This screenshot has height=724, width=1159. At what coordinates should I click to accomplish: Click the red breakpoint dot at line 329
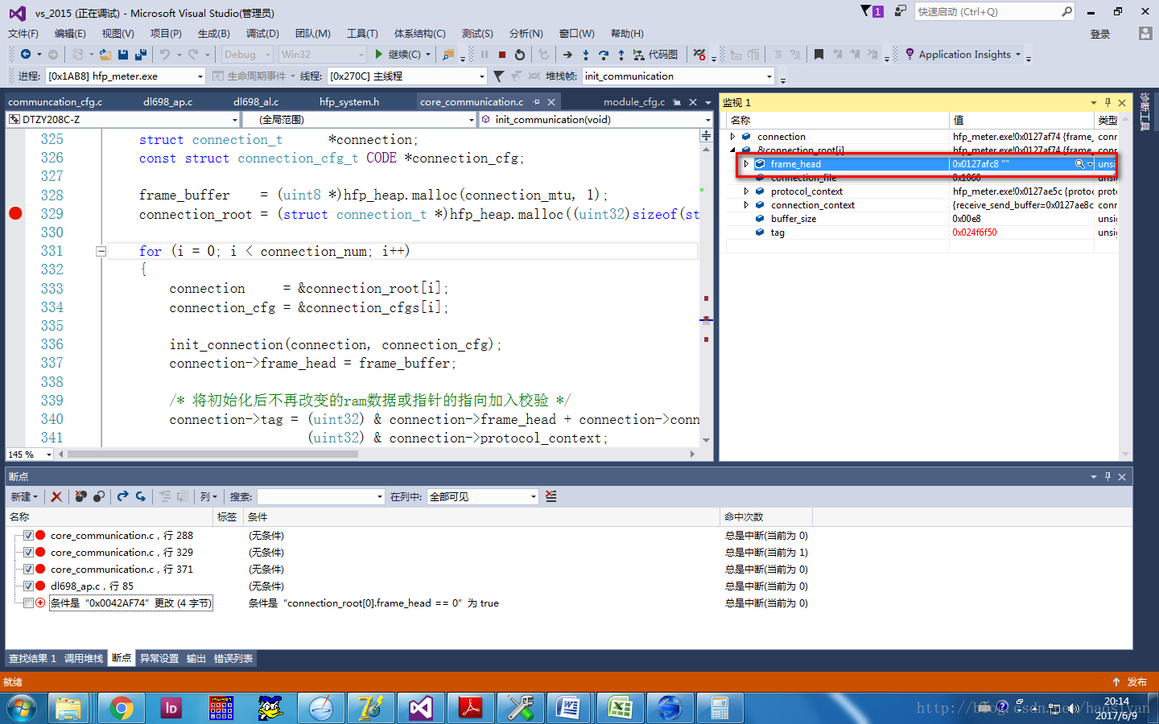(15, 213)
